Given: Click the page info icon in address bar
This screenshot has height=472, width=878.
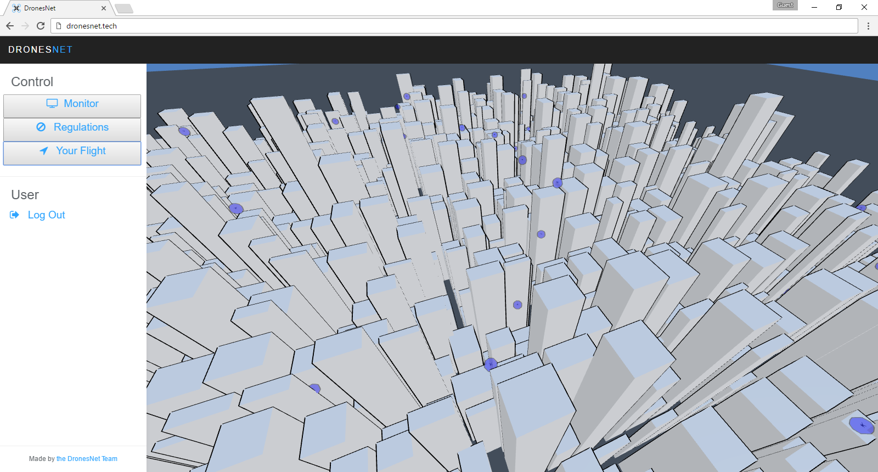Looking at the screenshot, I should coord(59,26).
